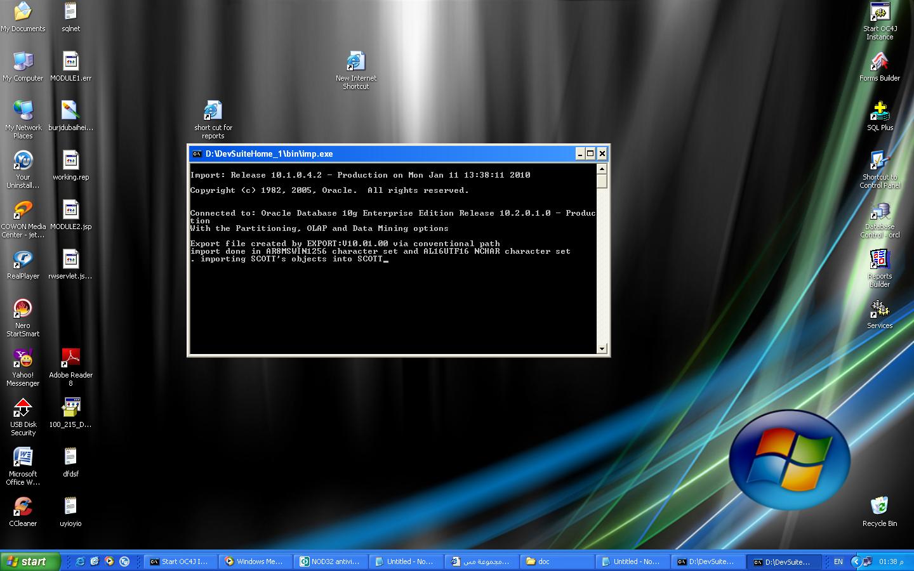This screenshot has width=914, height=571.
Task: Switch to Windows Media taskbar button
Action: [x=255, y=561]
